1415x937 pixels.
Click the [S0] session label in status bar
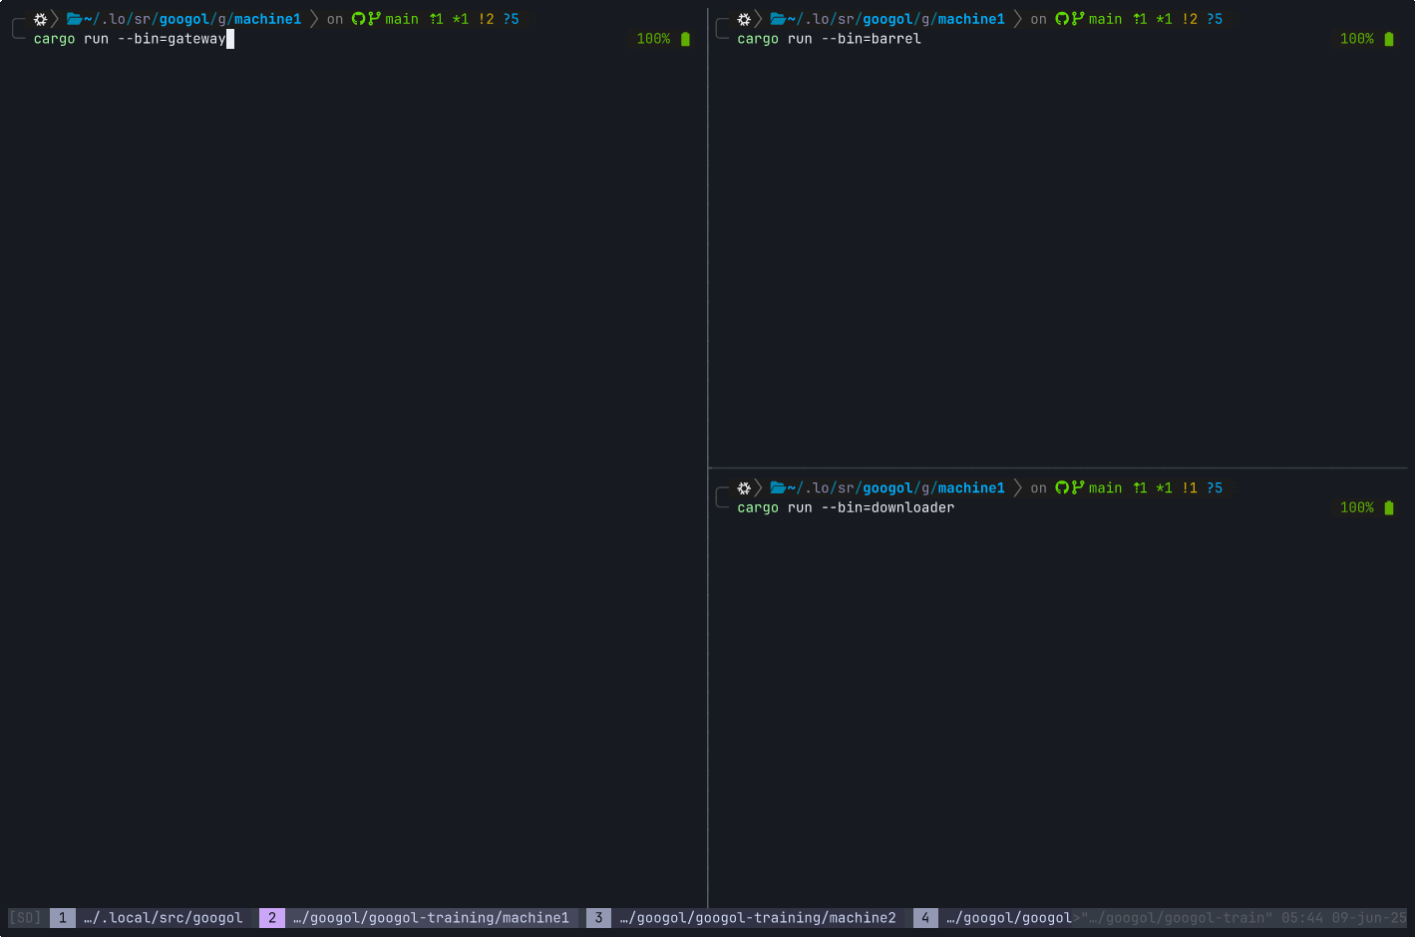(x=25, y=918)
